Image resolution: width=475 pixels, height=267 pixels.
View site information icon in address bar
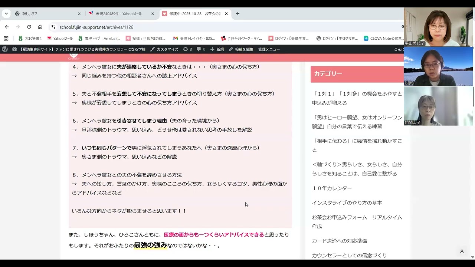pyautogui.click(x=53, y=27)
